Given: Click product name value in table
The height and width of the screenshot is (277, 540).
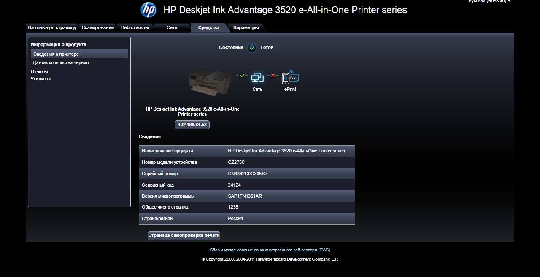Looking at the screenshot, I should [x=286, y=151].
